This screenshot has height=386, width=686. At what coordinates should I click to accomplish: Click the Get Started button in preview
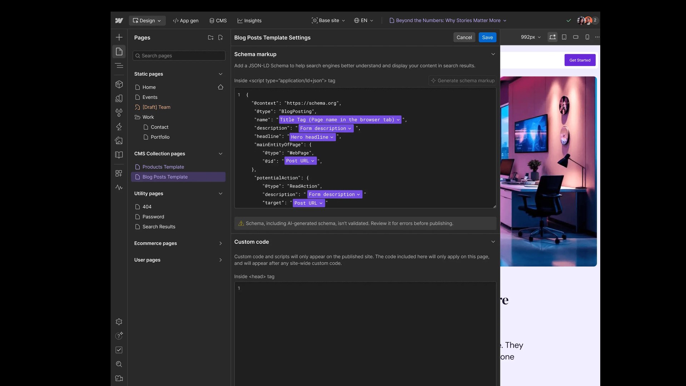pyautogui.click(x=580, y=60)
